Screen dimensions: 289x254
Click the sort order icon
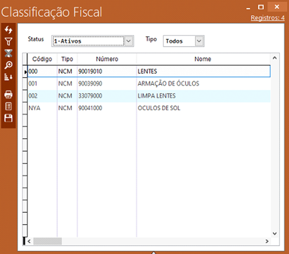click(8, 77)
